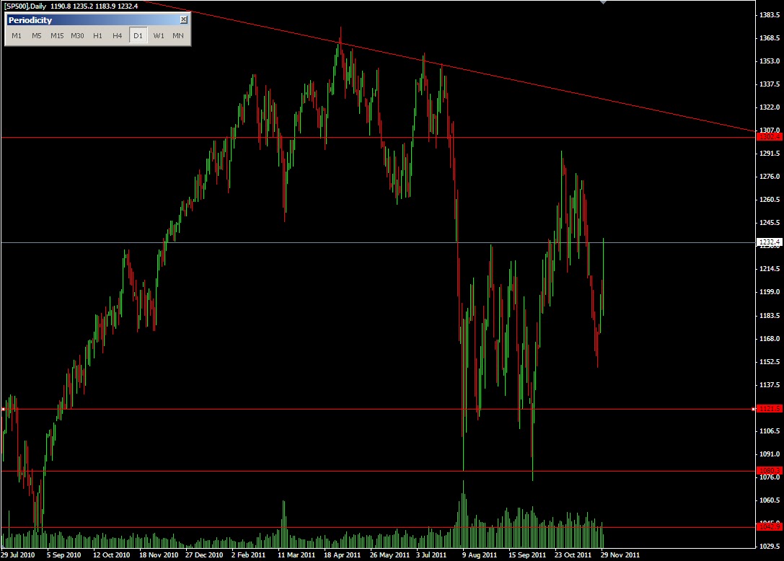Set timeframe to H4

[x=118, y=35]
